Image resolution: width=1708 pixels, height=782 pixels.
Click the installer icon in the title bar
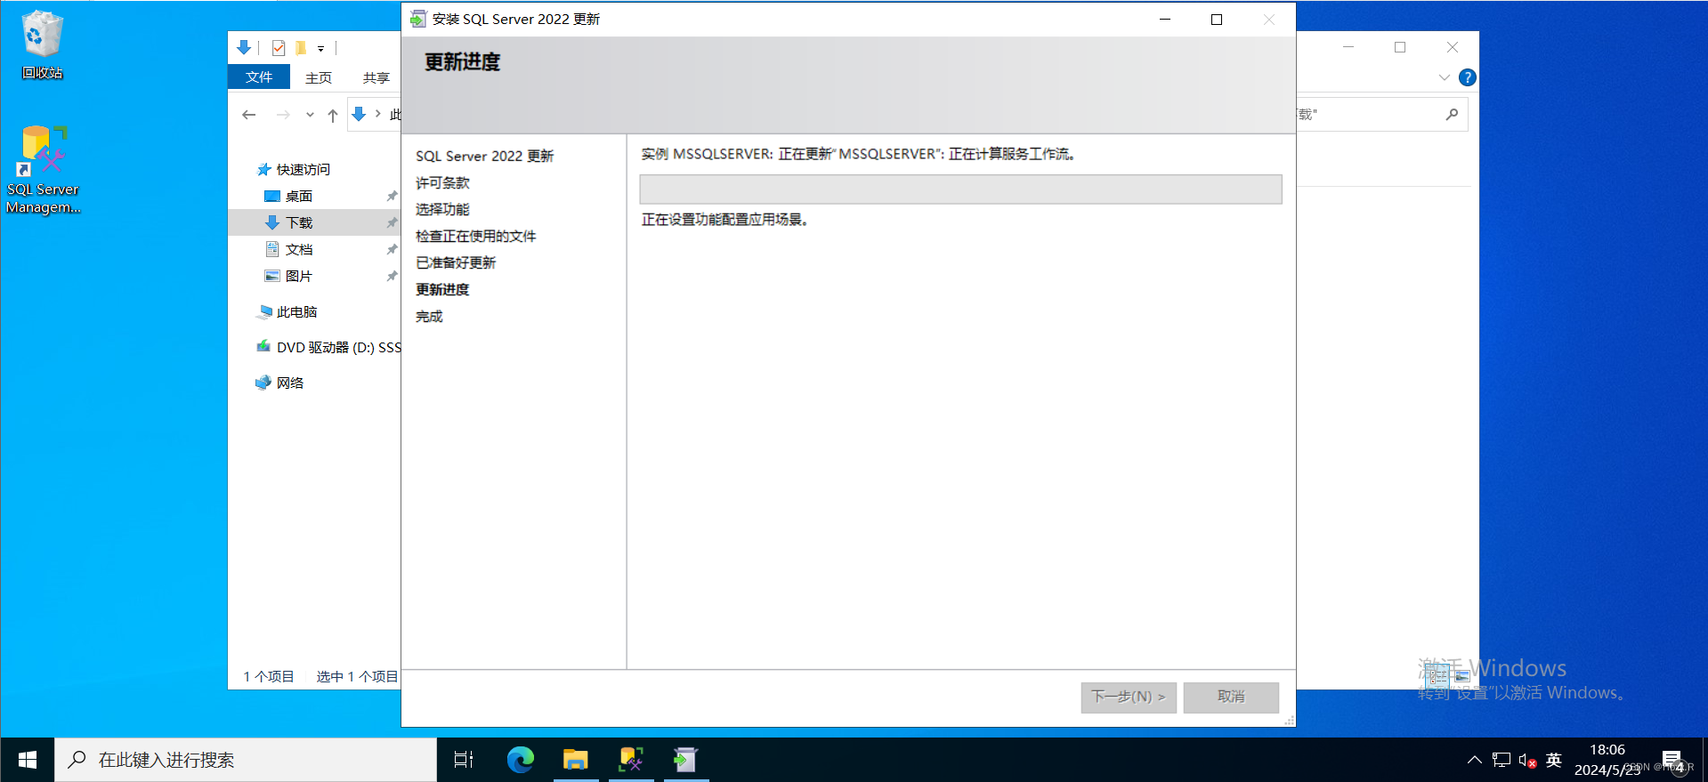pos(417,19)
